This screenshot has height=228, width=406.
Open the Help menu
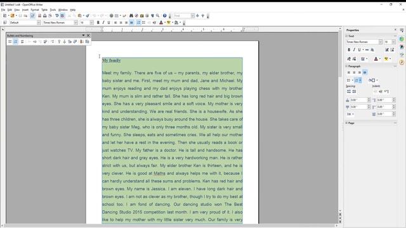(73, 10)
